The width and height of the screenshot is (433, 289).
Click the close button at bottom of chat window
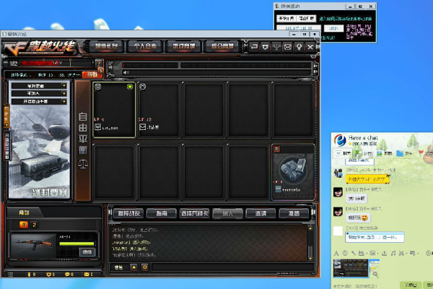pyautogui.click(x=411, y=285)
